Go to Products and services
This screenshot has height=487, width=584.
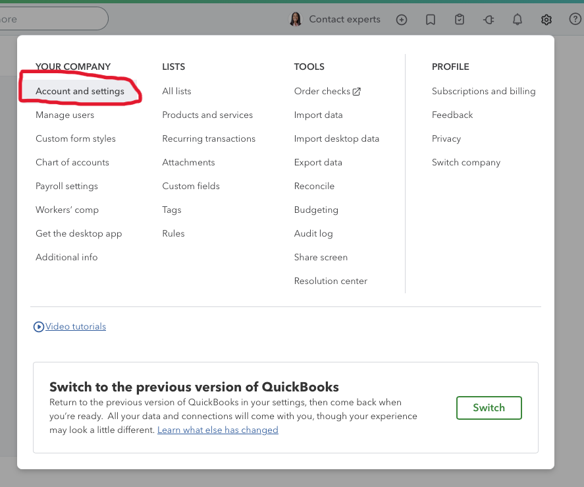click(x=207, y=115)
